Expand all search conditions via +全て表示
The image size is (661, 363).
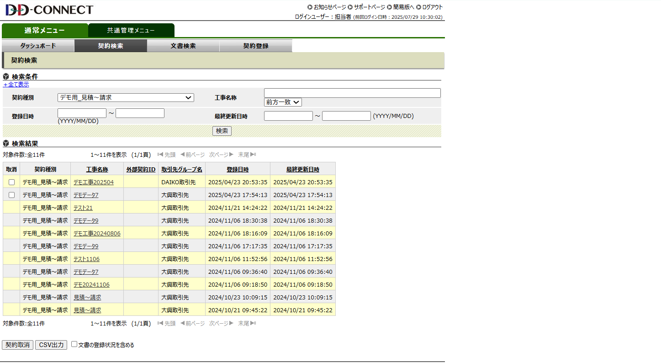(x=16, y=85)
